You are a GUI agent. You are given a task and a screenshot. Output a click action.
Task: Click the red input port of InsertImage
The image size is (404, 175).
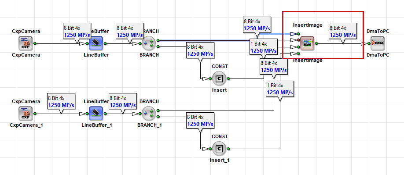pos(298,40)
